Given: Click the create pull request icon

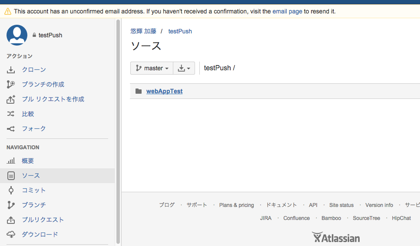Looking at the screenshot, I should pyautogui.click(x=11, y=99).
